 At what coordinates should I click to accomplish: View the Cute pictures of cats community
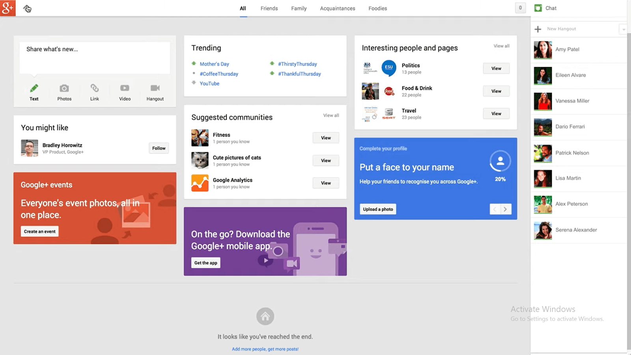(x=326, y=161)
